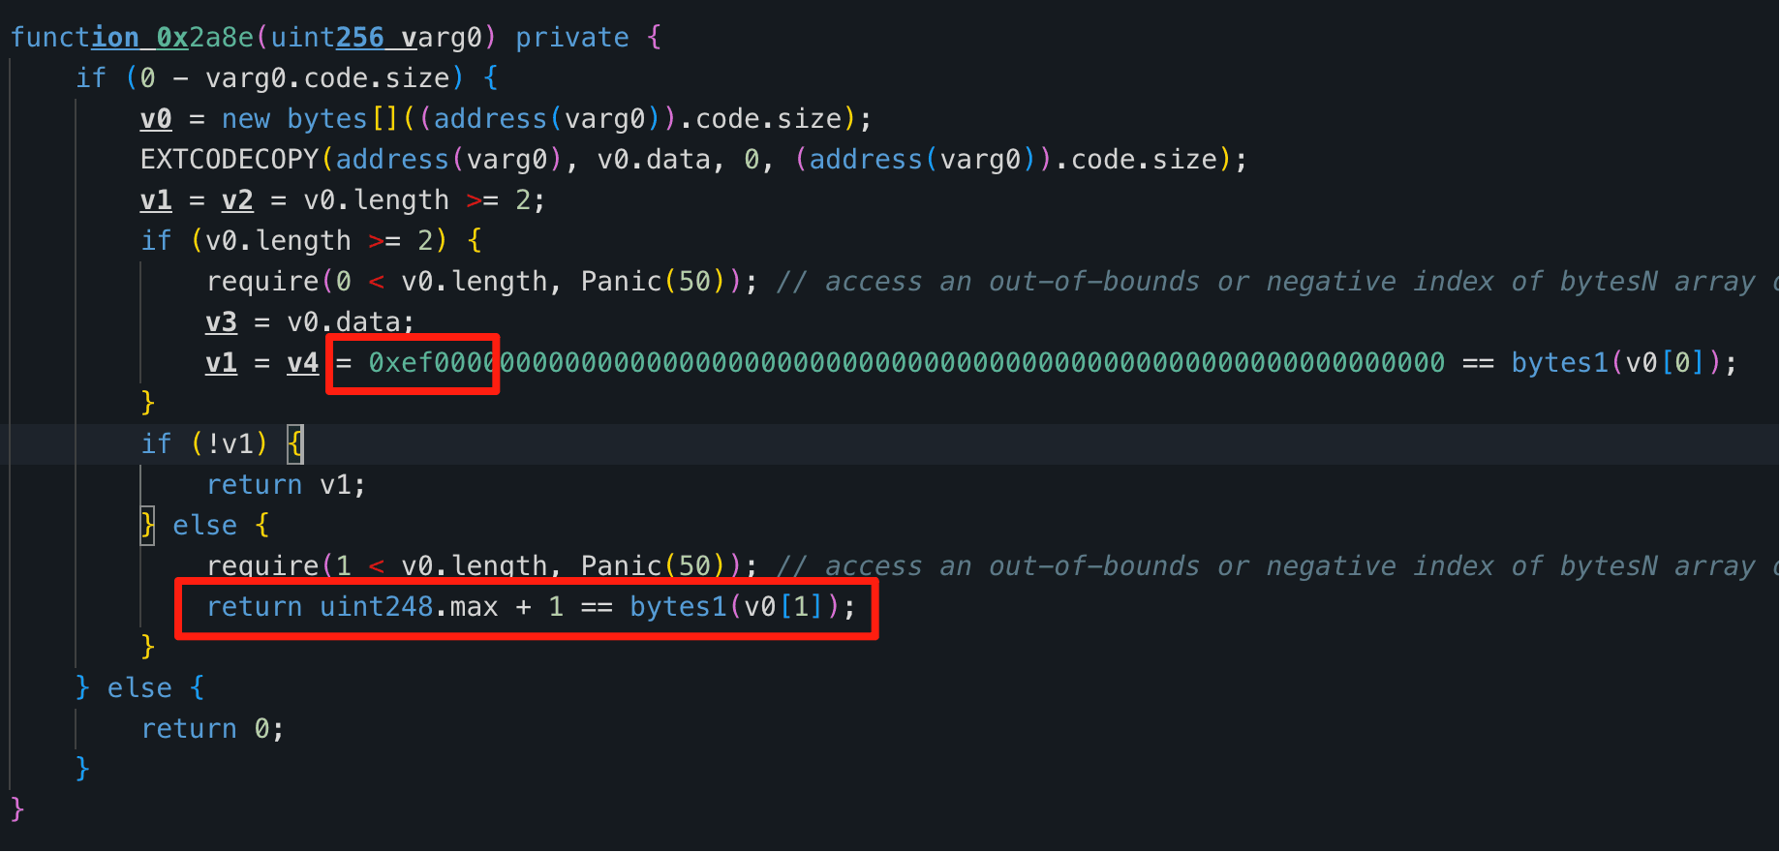
Task: Select the EXTCODECOPY call keyword
Action: (230, 160)
